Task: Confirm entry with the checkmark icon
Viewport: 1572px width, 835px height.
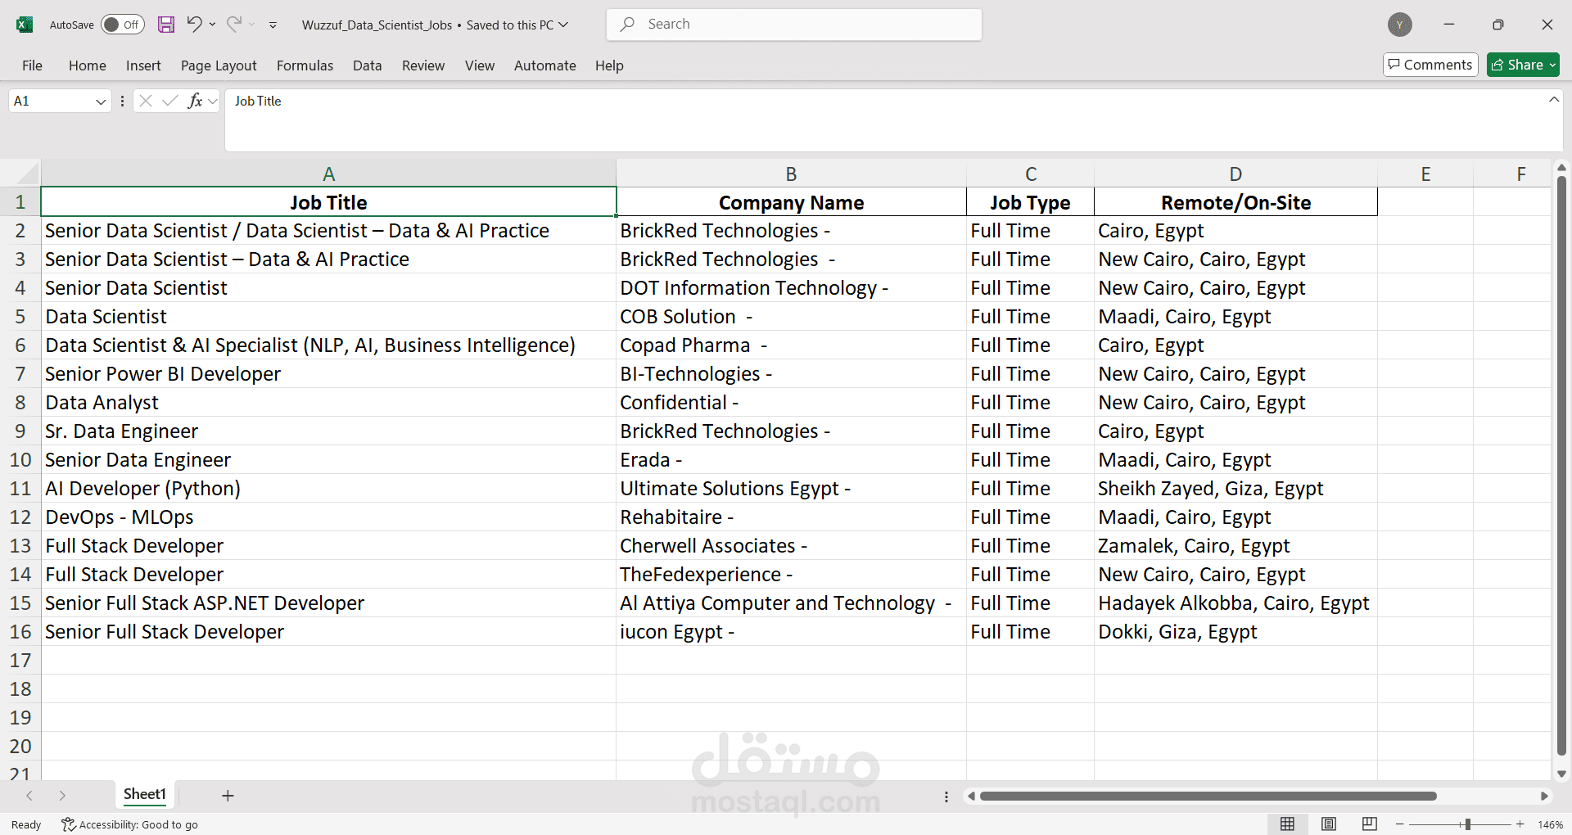Action: pos(170,101)
